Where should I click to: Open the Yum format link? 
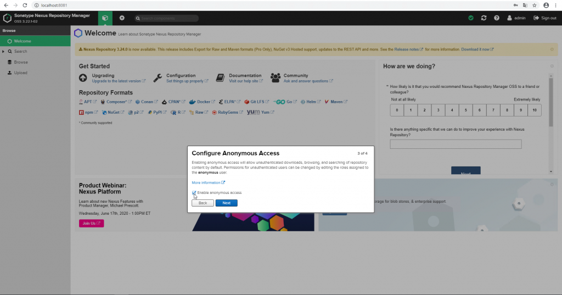[261, 112]
